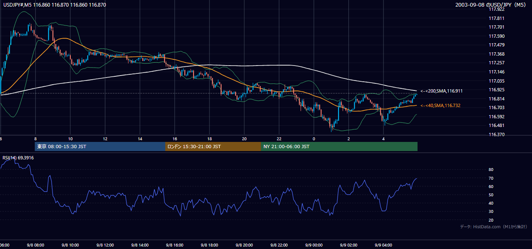Click hour tick 12 under the candlestick chart
This screenshot has width=532, height=249.
[105, 139]
